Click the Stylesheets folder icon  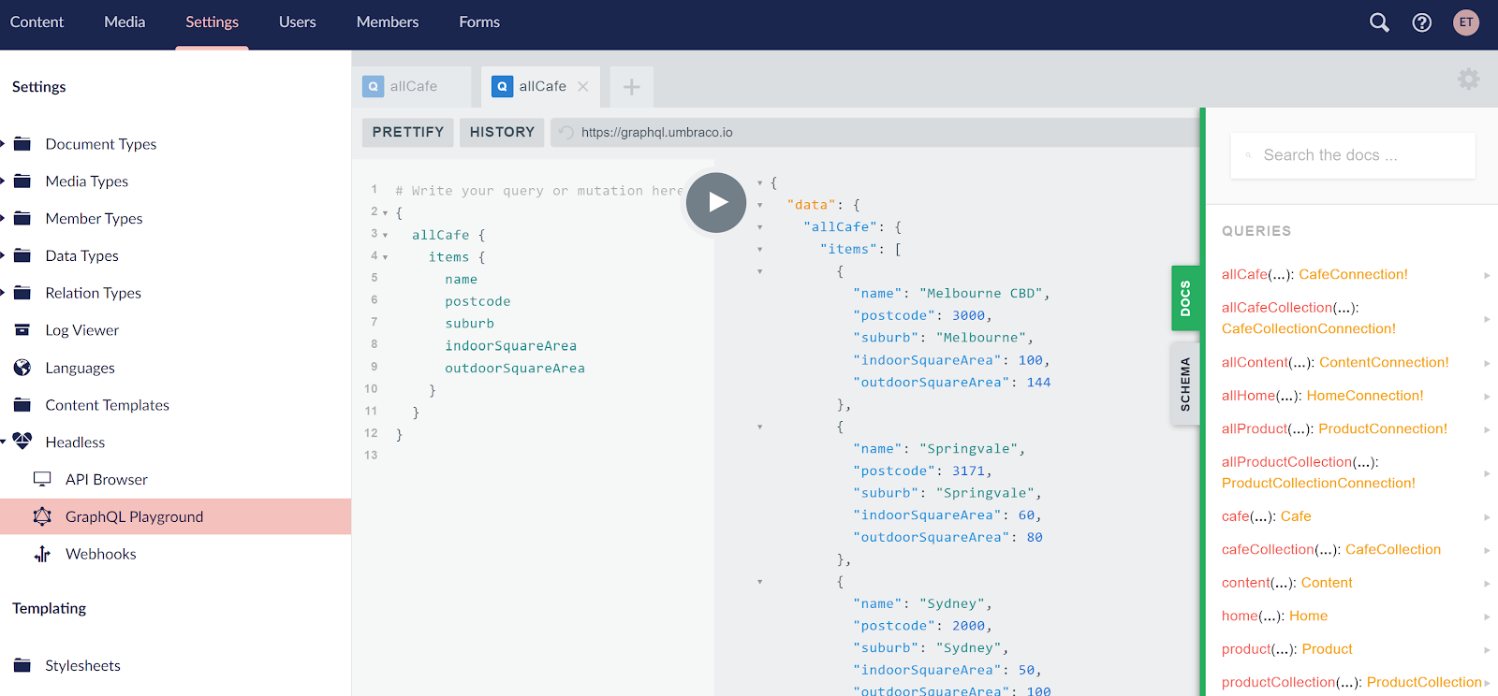pyautogui.click(x=22, y=665)
